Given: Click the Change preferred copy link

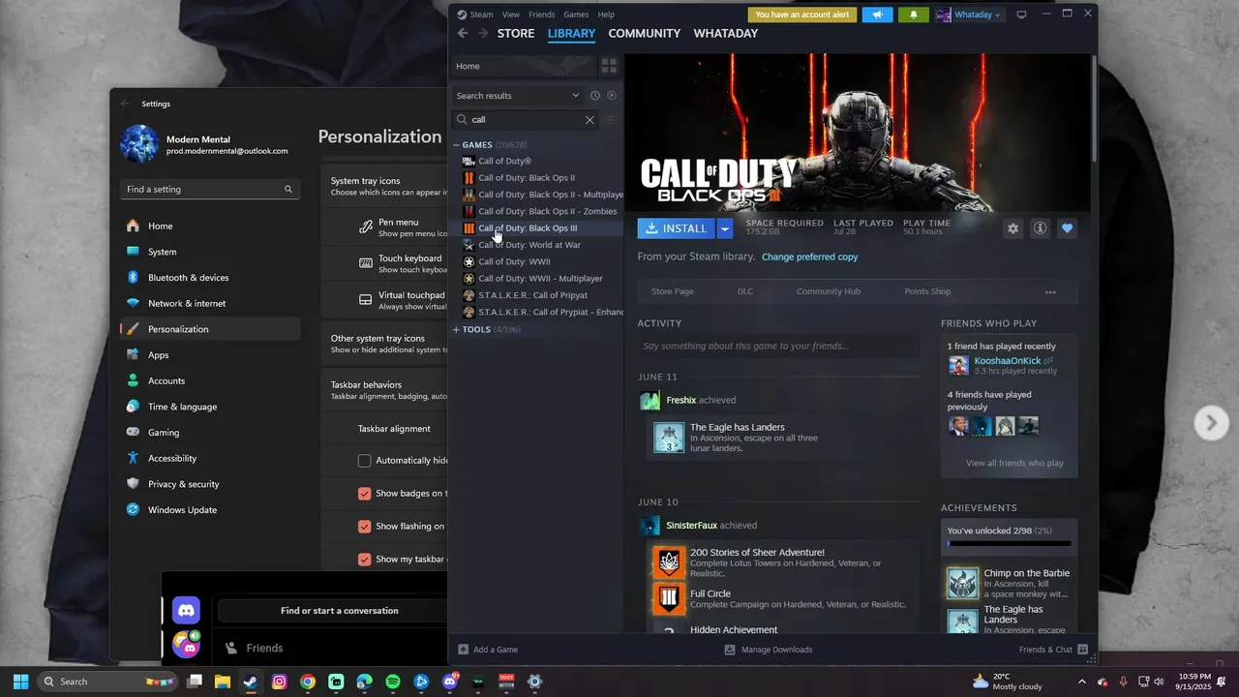Looking at the screenshot, I should coord(810,258).
